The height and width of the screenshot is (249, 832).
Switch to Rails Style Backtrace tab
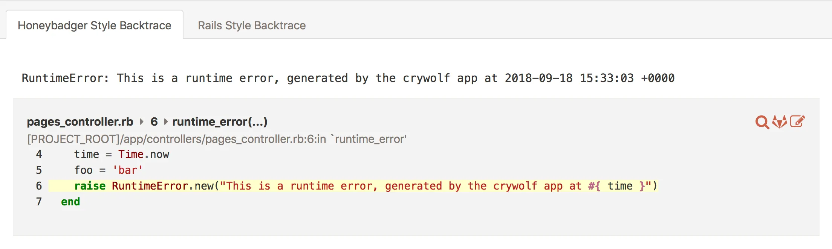pos(252,25)
